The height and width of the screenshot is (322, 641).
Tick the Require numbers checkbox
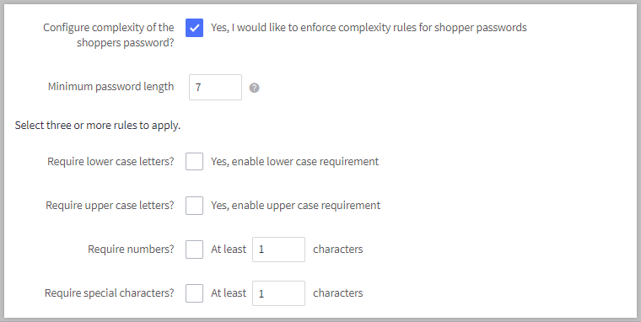[194, 250]
